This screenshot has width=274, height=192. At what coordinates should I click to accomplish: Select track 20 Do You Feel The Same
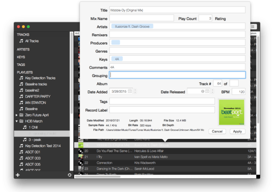point(165,151)
